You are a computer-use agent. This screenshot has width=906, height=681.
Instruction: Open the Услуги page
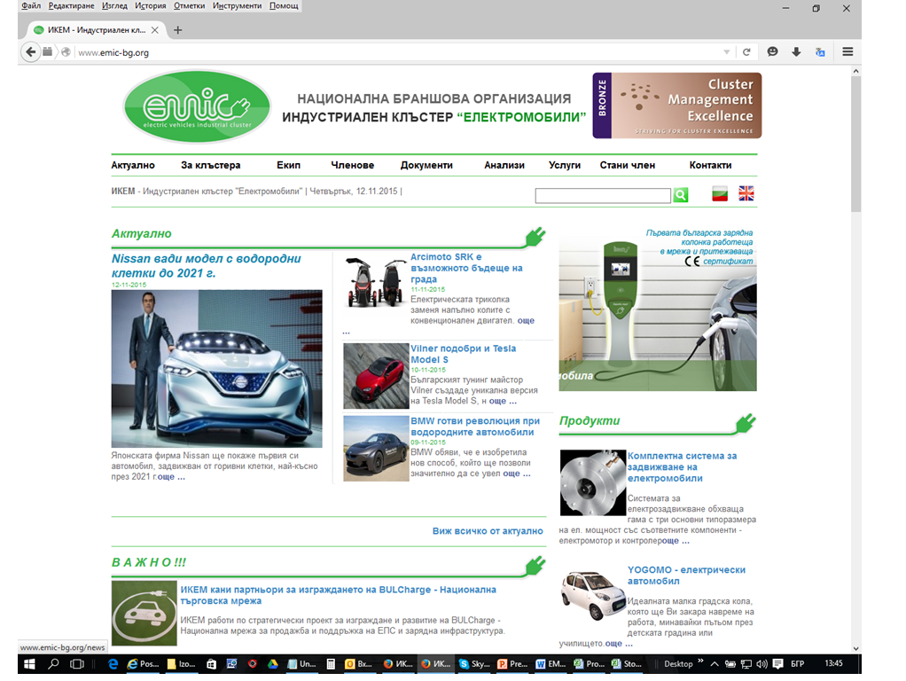point(565,165)
